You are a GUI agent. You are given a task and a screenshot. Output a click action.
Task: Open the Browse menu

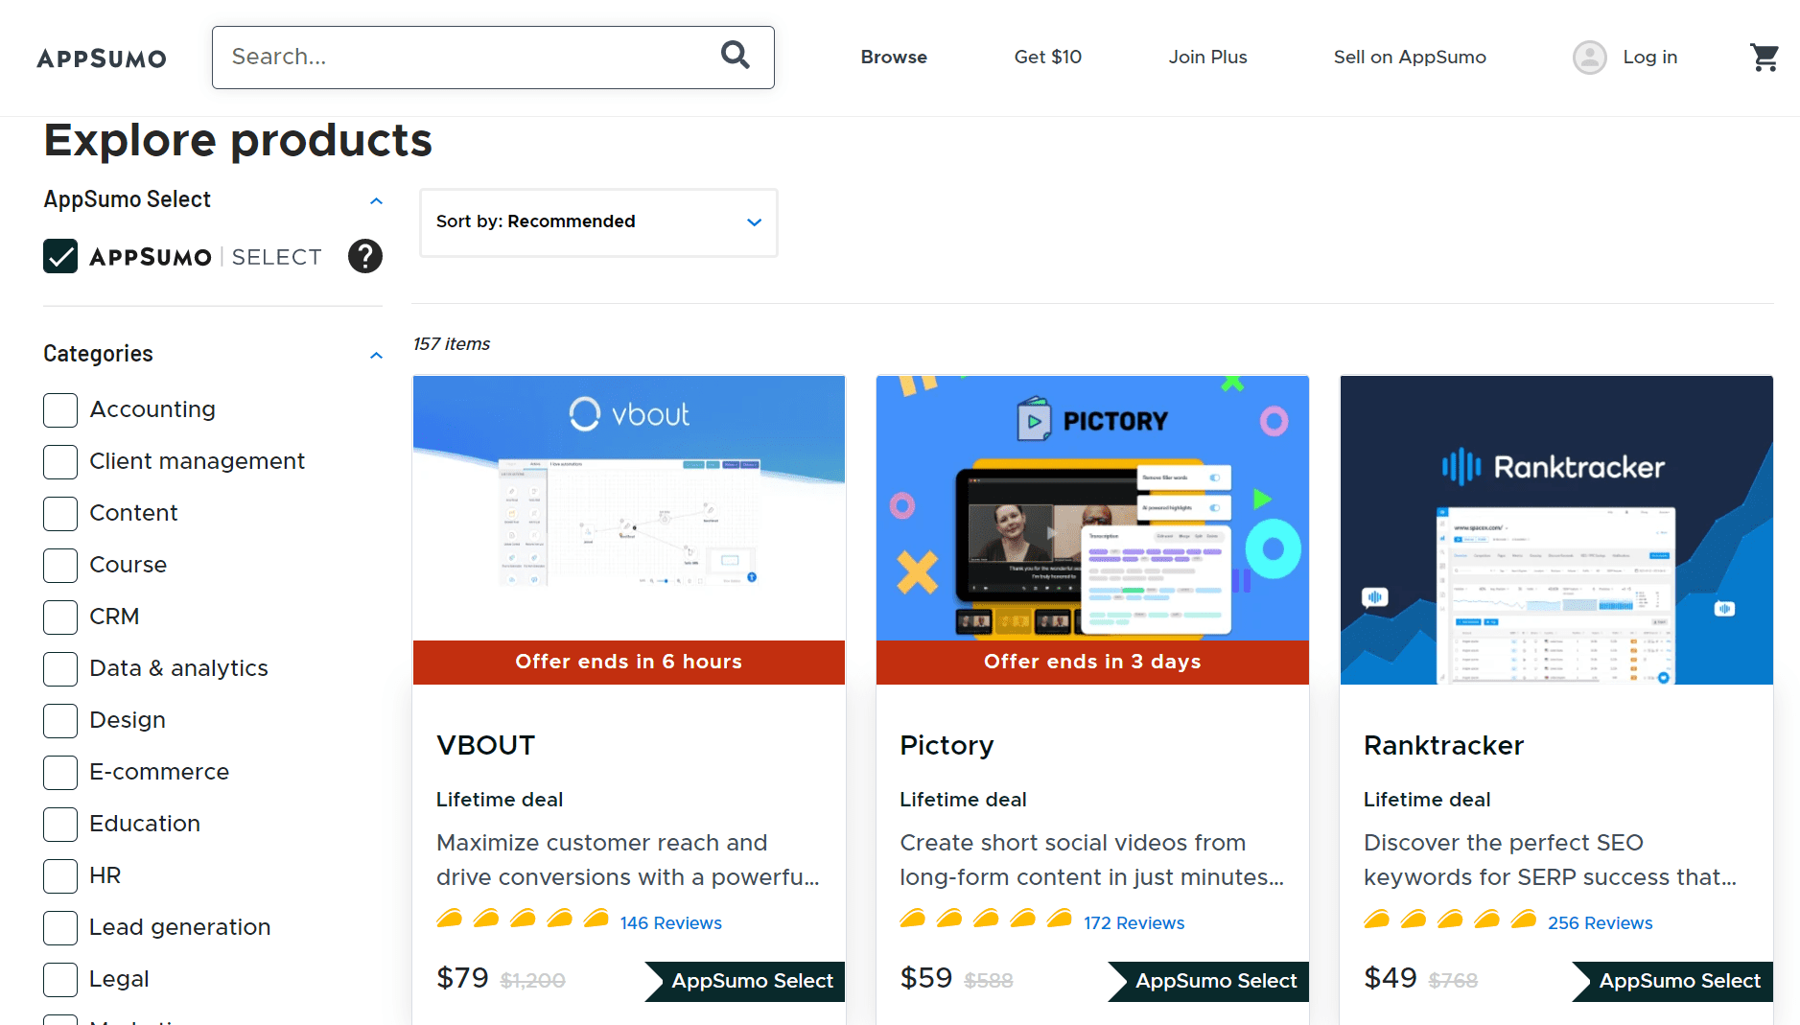pos(894,58)
